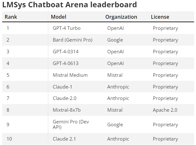Select the Bard (Gemini Pro) cell
This screenshot has height=145, width=196.
72,40
